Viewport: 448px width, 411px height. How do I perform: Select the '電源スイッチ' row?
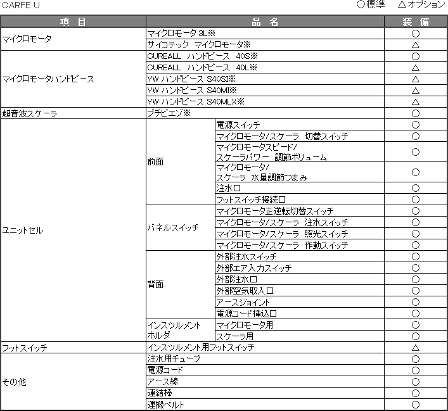pos(300,125)
